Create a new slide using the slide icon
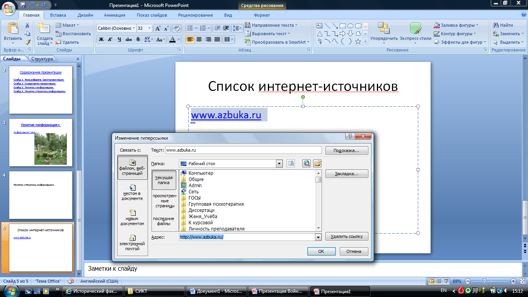The image size is (528, 297). click(44, 29)
